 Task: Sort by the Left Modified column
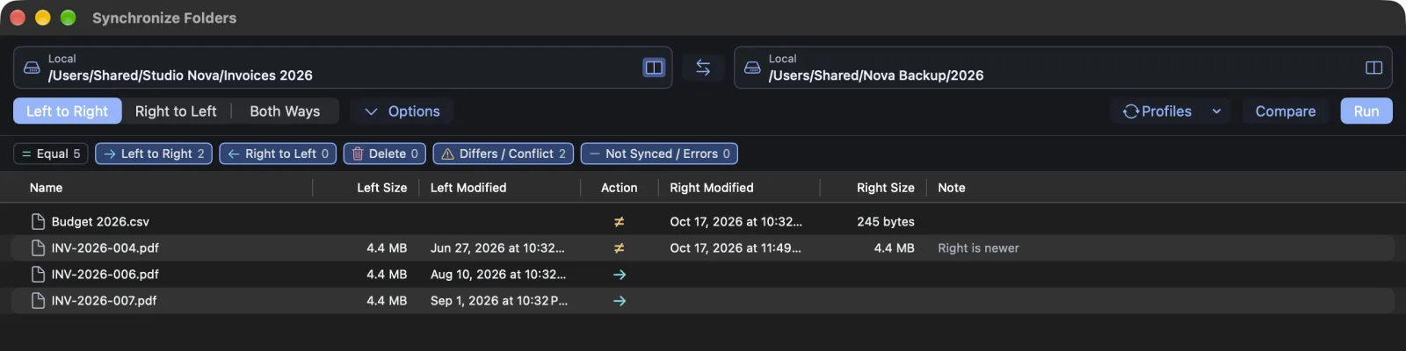click(468, 188)
